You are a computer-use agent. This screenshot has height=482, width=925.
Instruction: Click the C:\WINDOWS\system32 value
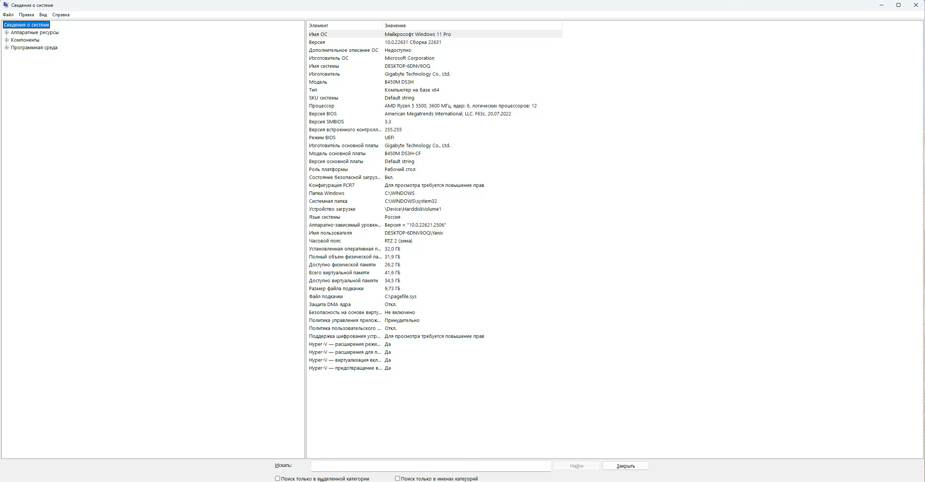(410, 201)
